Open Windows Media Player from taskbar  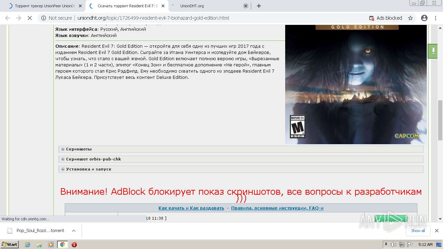click(x=51, y=244)
